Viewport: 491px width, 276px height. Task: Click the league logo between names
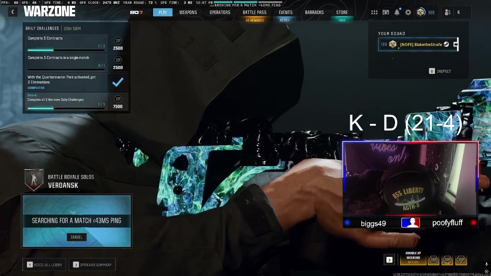coord(410,223)
